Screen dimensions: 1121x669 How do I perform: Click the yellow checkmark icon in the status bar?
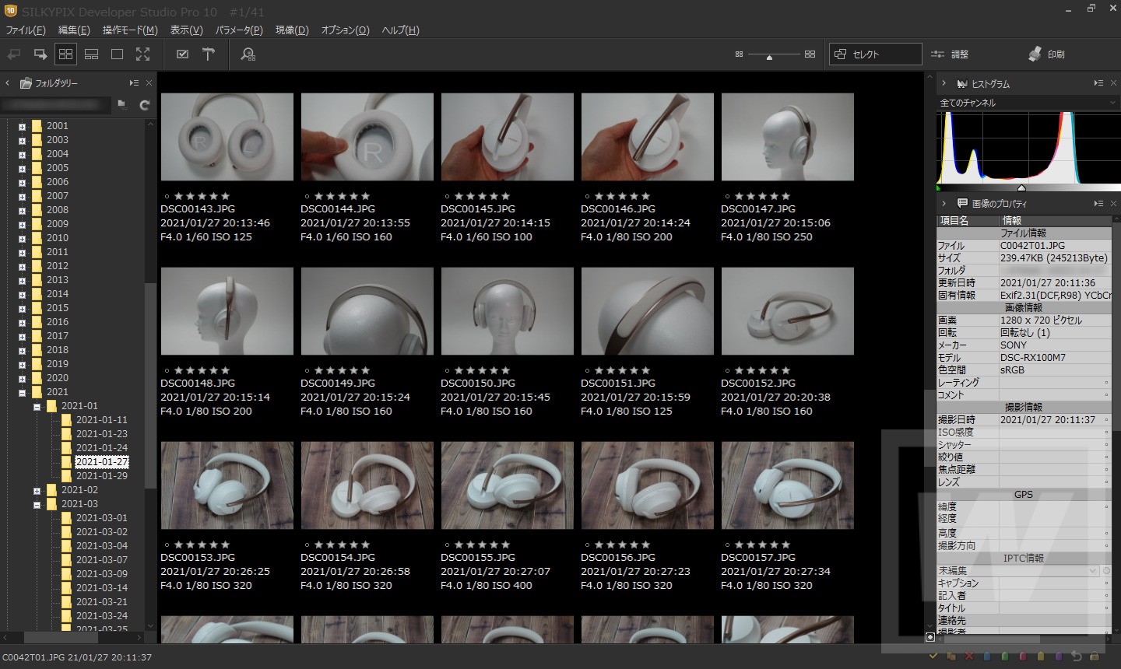(933, 657)
